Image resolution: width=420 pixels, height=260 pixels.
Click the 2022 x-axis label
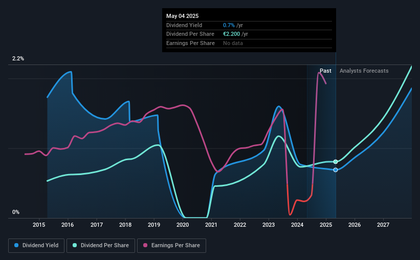click(x=240, y=225)
